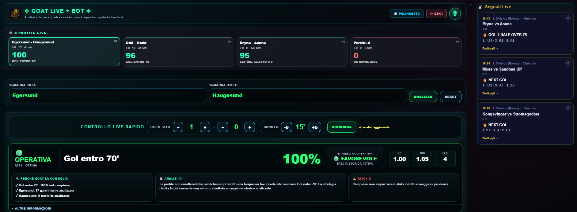Viewport: 577px width, 212px height.
Task: Decrease home team score with minus
Action: click(178, 127)
